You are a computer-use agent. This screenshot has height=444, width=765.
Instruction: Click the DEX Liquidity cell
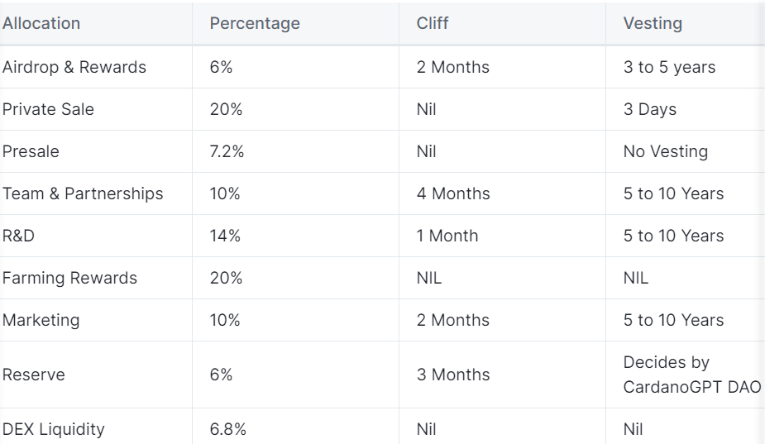pyautogui.click(x=54, y=429)
